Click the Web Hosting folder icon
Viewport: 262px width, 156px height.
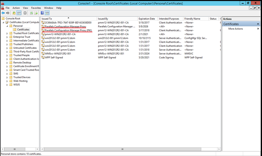pos(11,81)
